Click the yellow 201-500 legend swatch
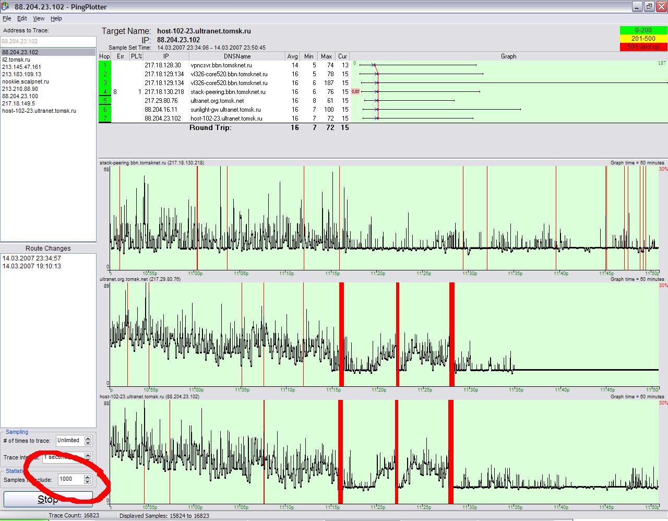The width and height of the screenshot is (668, 521). (x=643, y=39)
